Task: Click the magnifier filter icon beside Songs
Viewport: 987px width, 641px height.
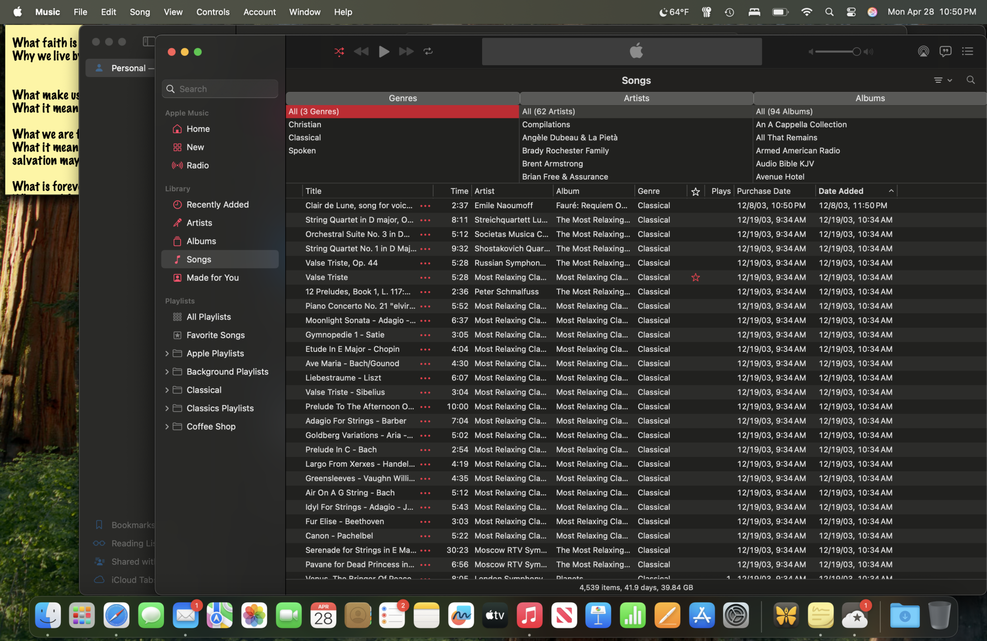Action: pyautogui.click(x=970, y=80)
